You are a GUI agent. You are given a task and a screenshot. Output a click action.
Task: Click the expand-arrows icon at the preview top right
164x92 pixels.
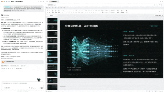[160, 2]
